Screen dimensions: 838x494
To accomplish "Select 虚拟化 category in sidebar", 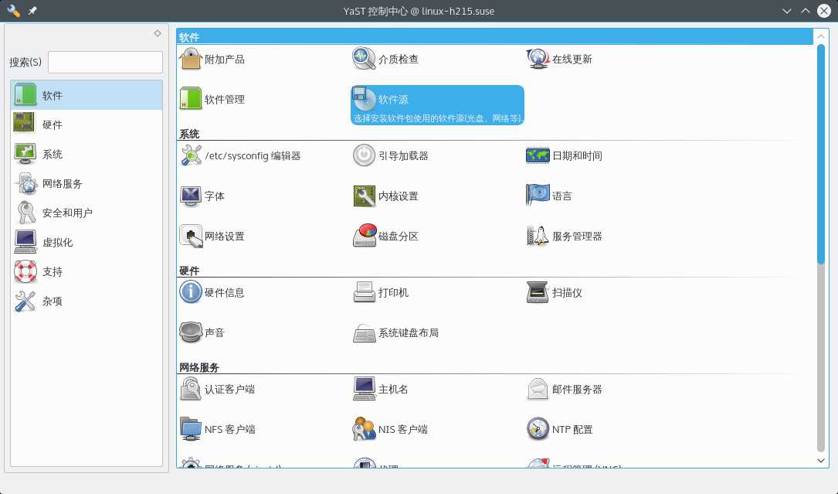I will pyautogui.click(x=86, y=243).
